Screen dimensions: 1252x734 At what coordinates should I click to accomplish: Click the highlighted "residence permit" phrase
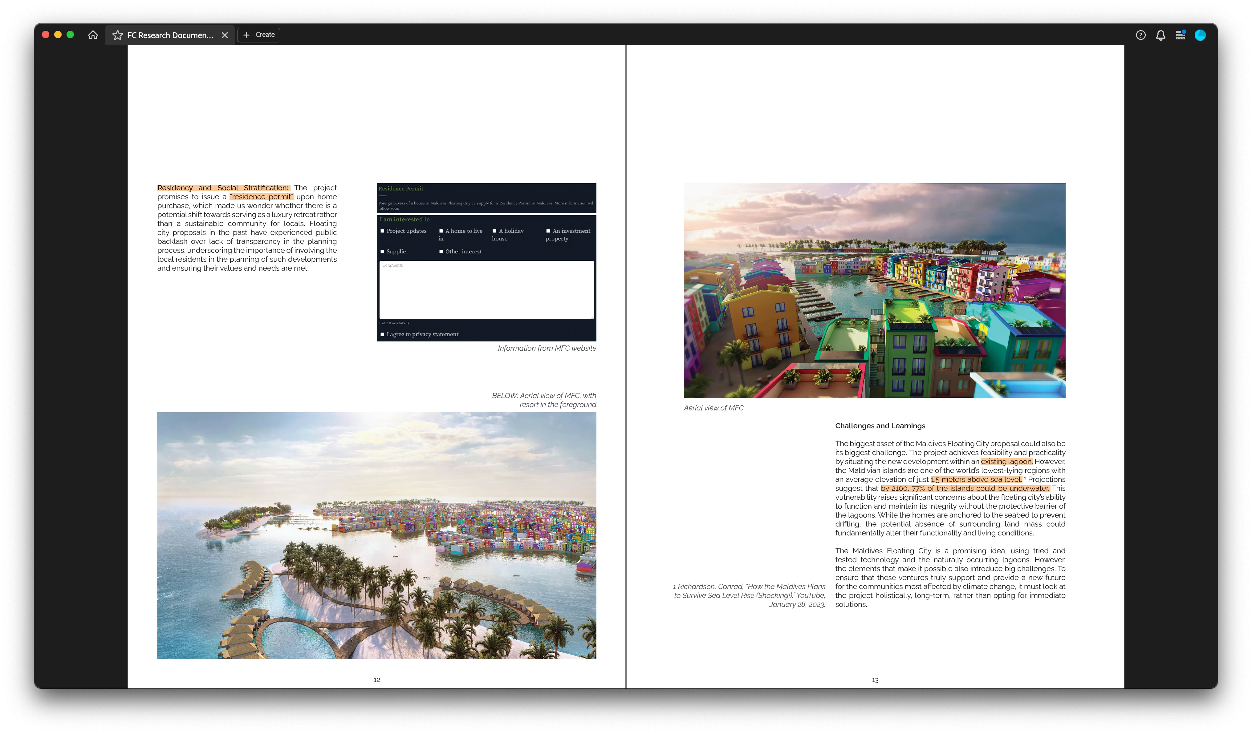point(261,197)
